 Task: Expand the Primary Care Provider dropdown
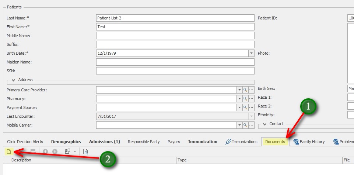coord(238,90)
